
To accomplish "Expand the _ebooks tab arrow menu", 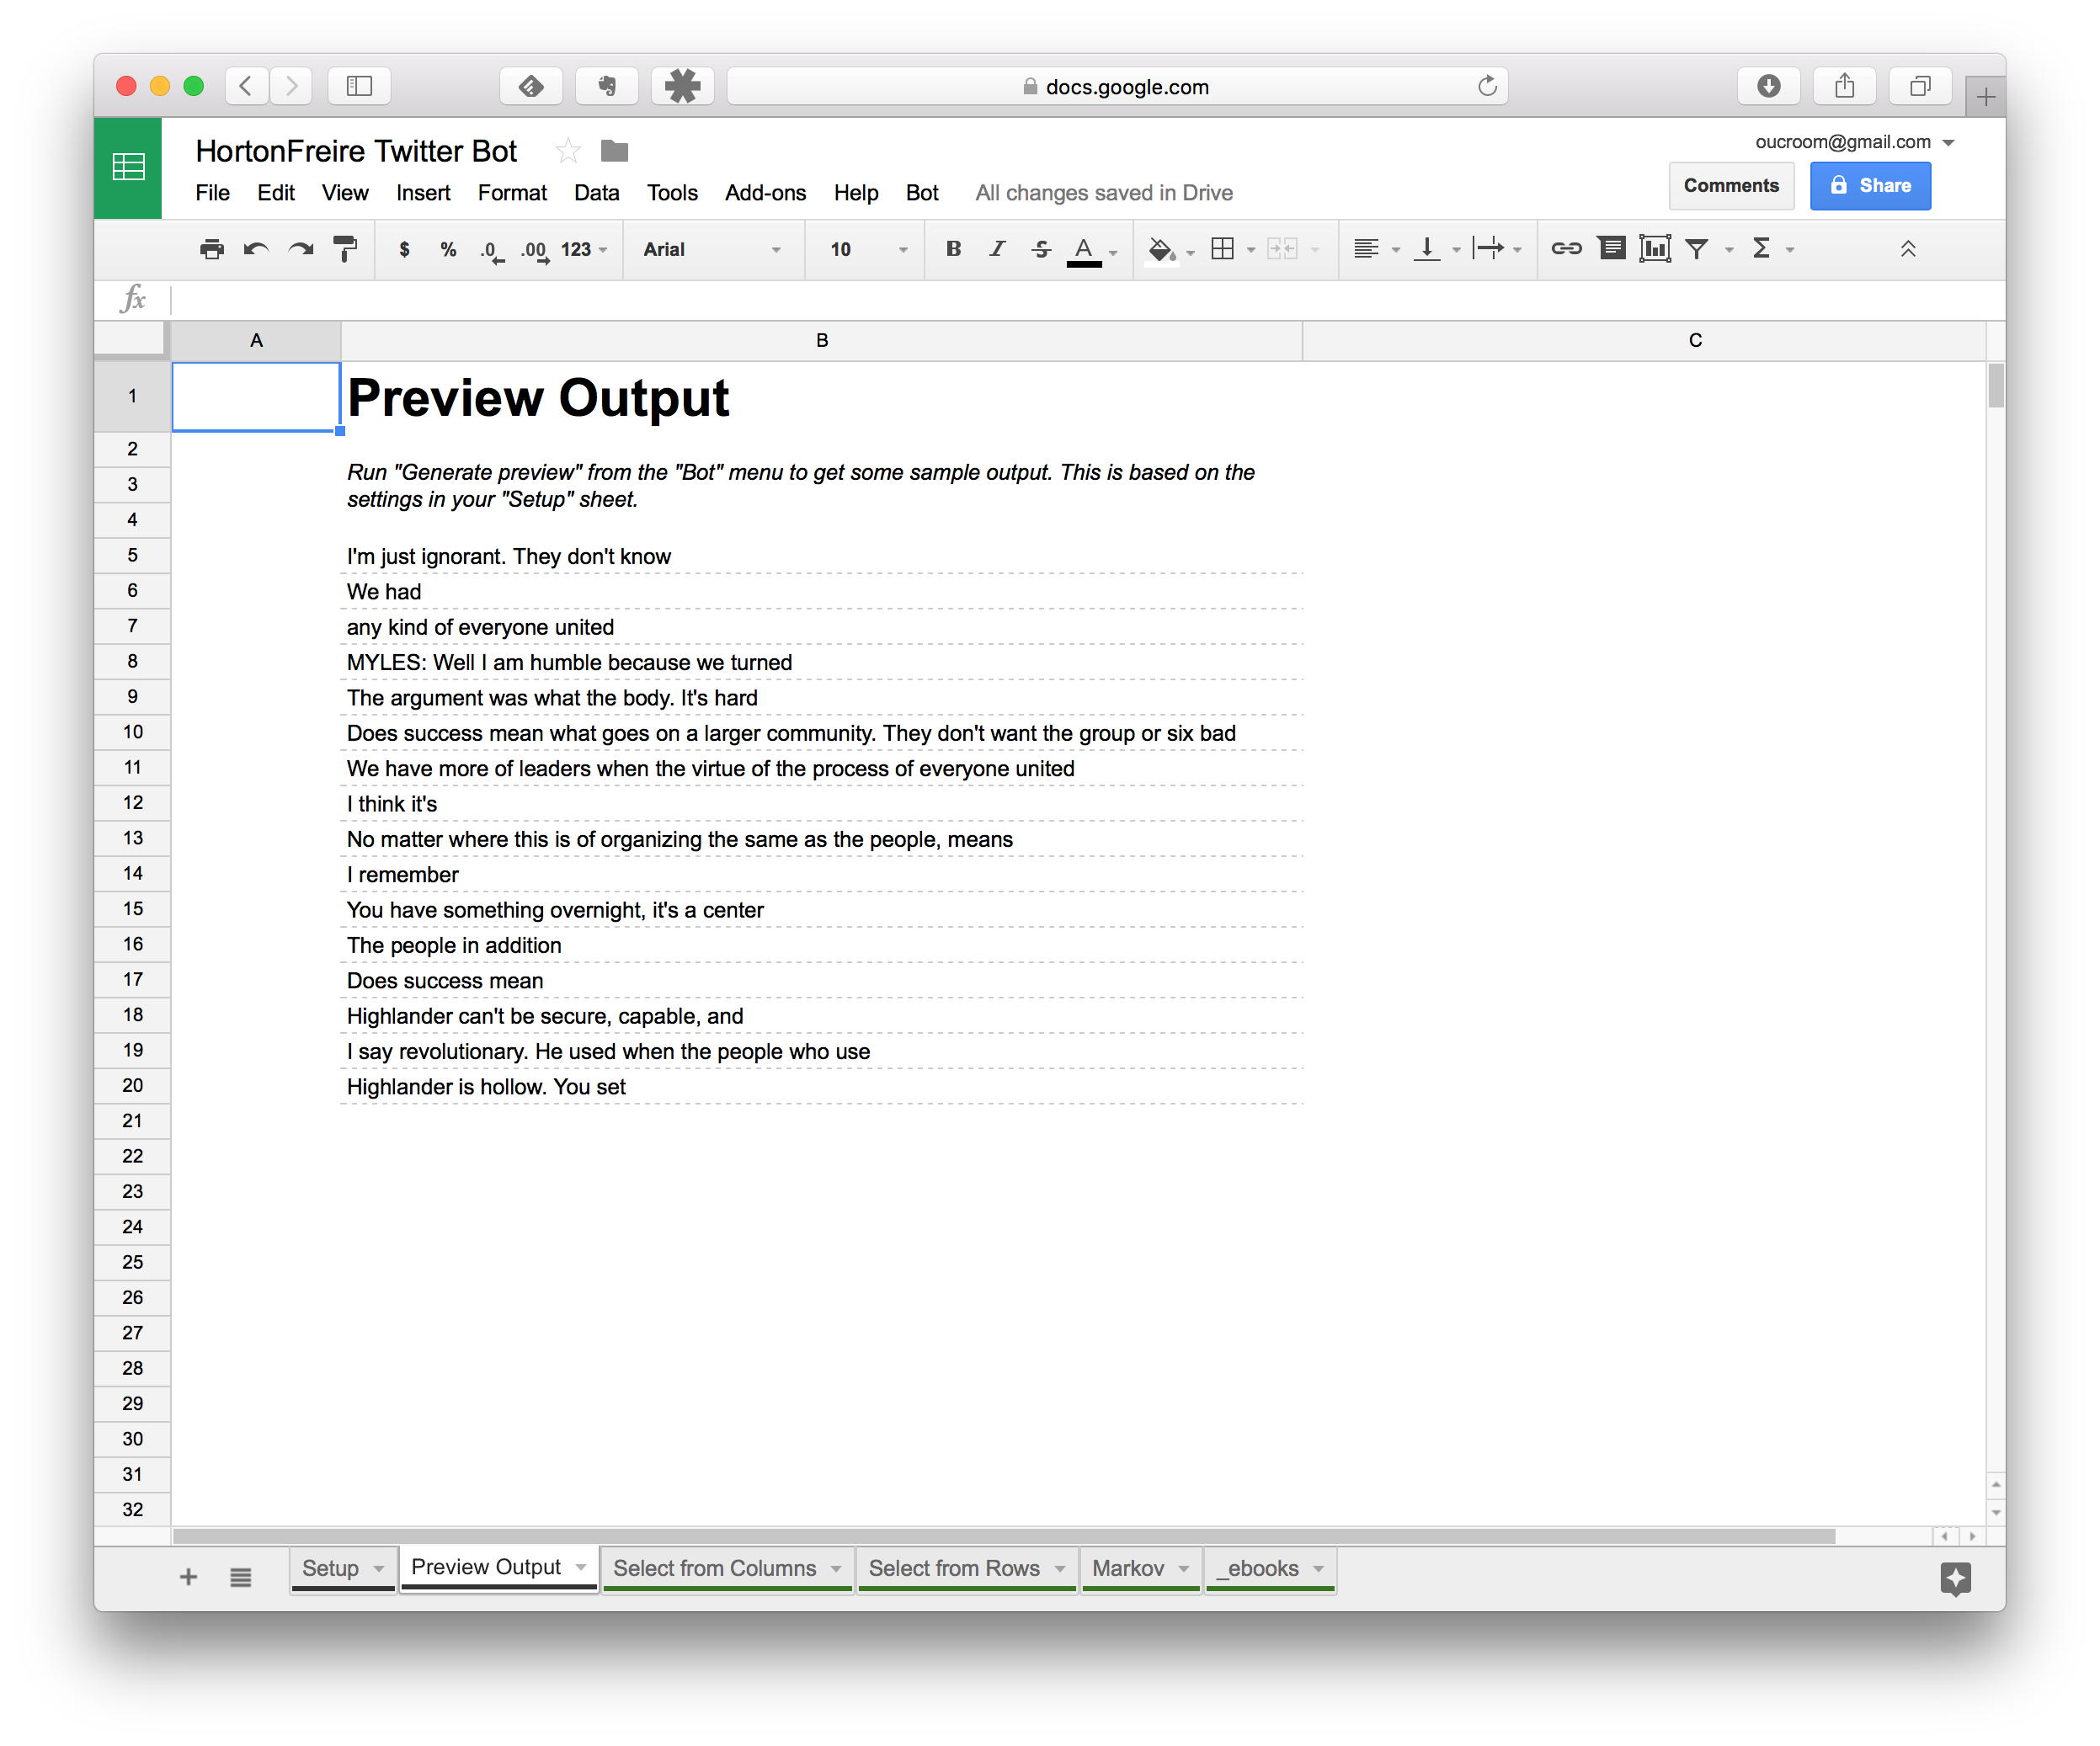I will (1319, 1569).
